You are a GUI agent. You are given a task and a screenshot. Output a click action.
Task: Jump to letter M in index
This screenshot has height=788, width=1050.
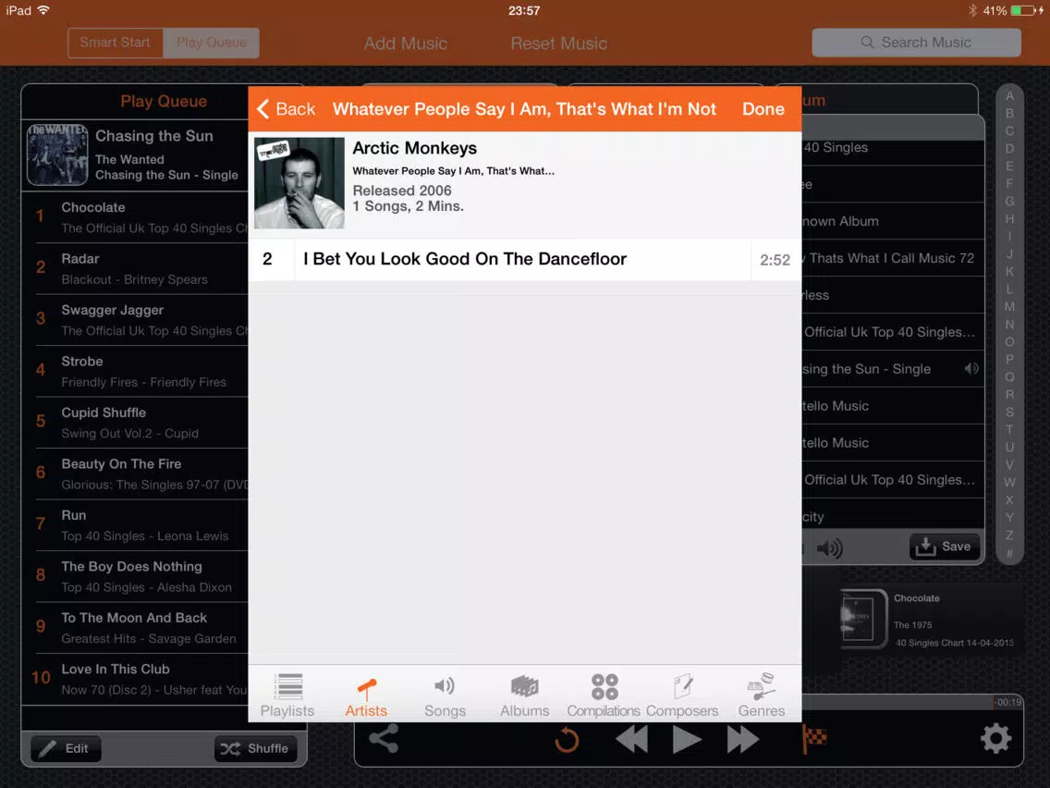(1009, 306)
